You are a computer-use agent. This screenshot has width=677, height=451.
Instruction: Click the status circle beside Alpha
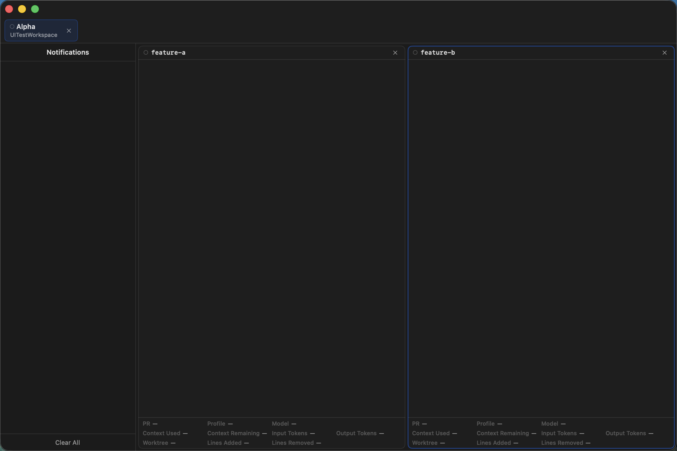tap(12, 26)
